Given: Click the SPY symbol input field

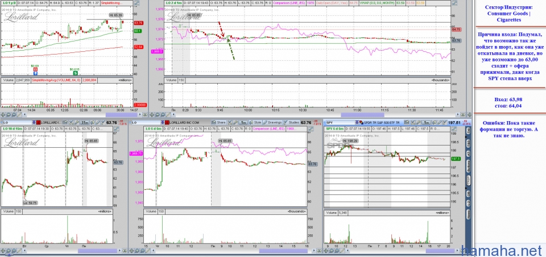Looking at the screenshot, I should [341, 123].
